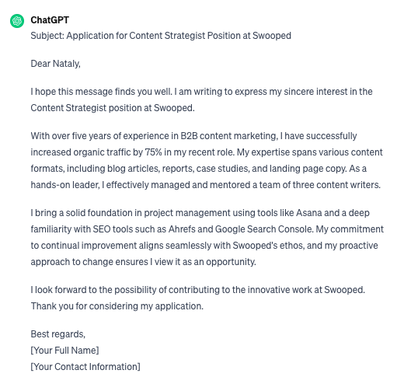This screenshot has height=377, width=411.
Task: Click the word 'Asana' in project management line
Action: (308, 213)
